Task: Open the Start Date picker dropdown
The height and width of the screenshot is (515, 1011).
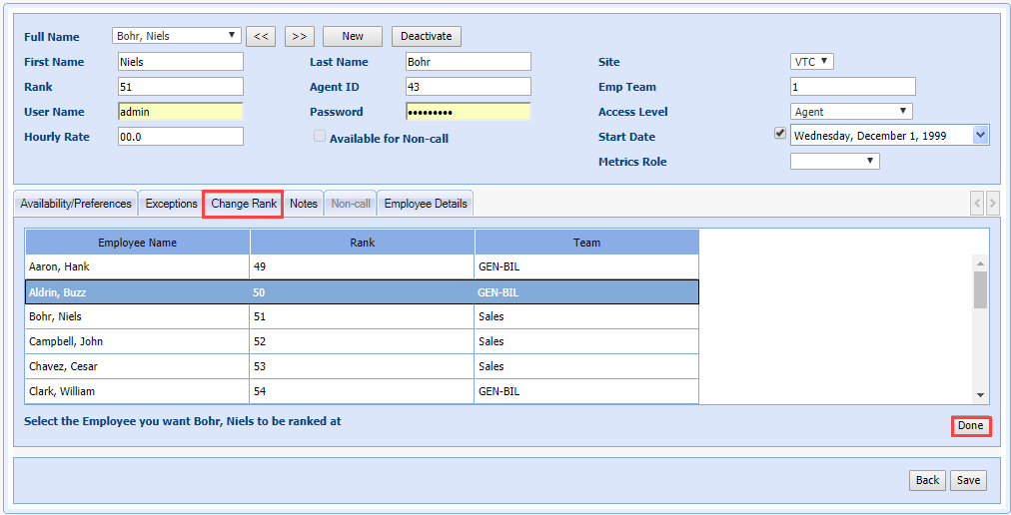Action: pos(979,135)
